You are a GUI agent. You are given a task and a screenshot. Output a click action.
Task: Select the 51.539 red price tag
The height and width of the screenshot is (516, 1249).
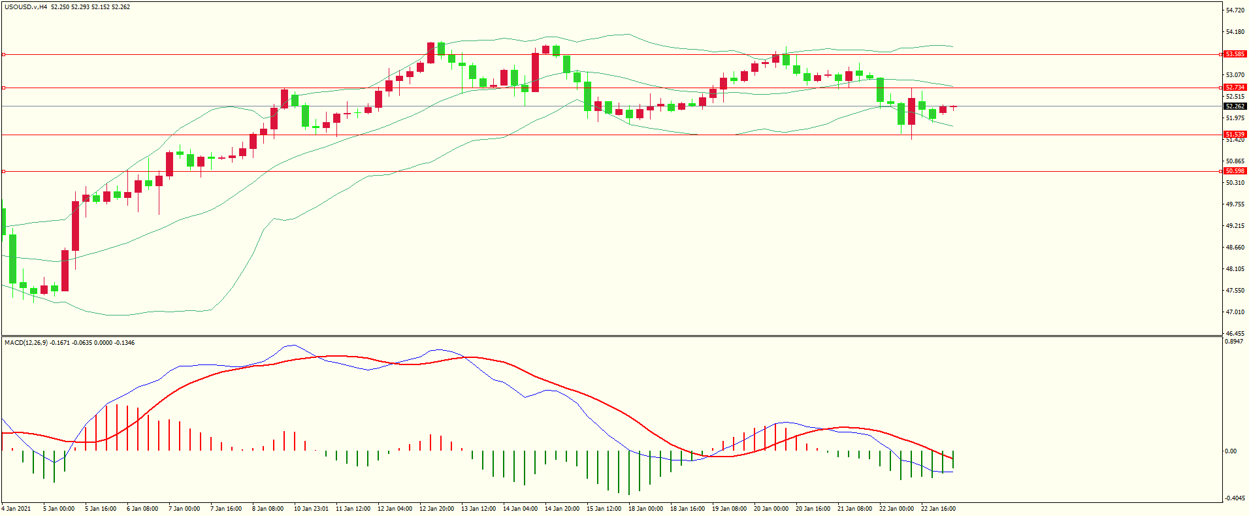(1235, 135)
